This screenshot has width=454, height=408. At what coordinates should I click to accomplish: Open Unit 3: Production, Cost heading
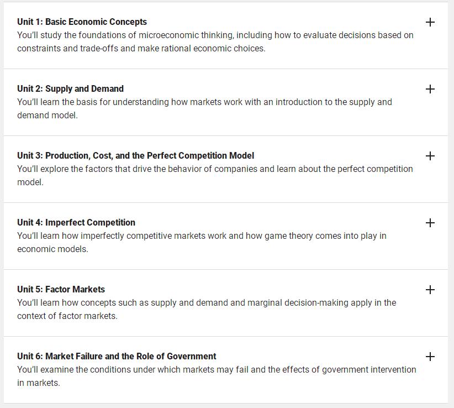(x=135, y=155)
